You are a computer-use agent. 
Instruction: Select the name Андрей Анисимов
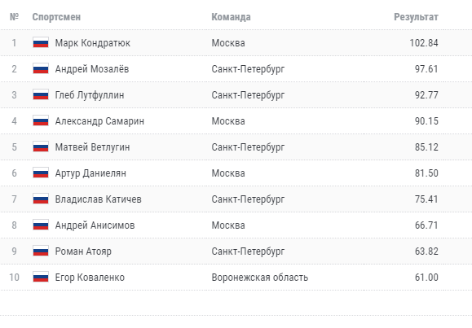95,225
